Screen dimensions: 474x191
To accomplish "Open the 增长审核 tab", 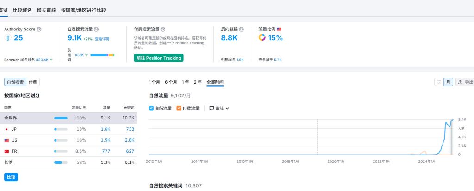I will pos(46,10).
